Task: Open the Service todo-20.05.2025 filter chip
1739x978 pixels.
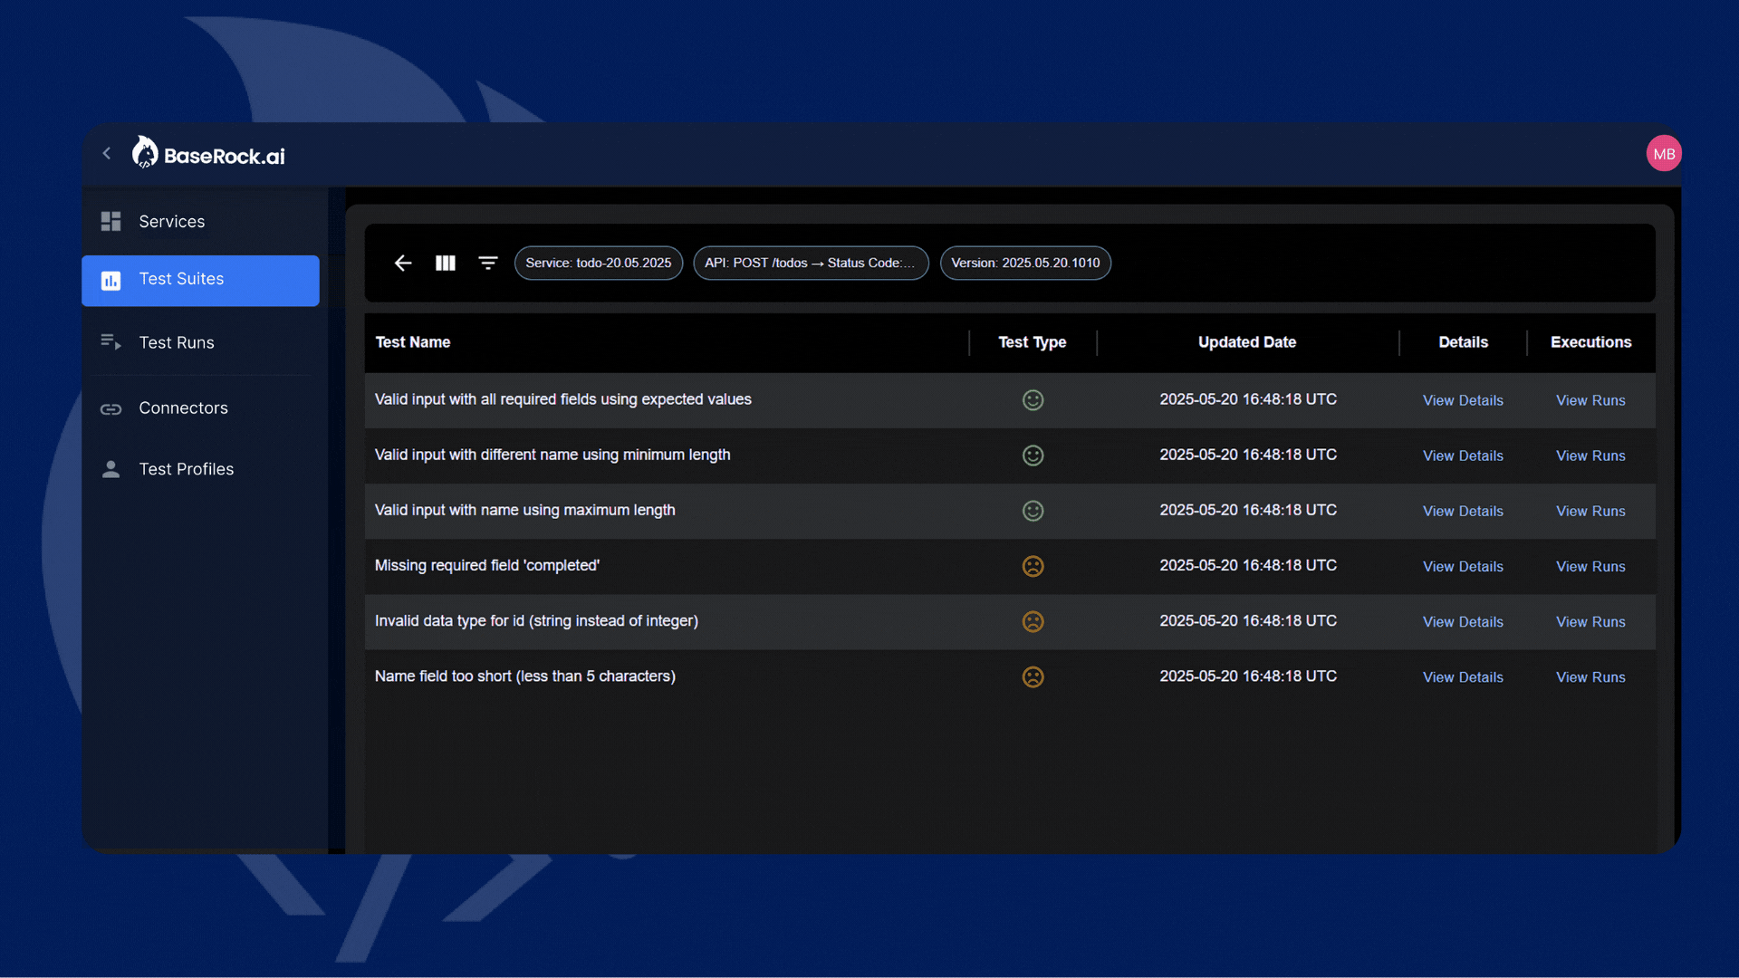Action: click(599, 263)
